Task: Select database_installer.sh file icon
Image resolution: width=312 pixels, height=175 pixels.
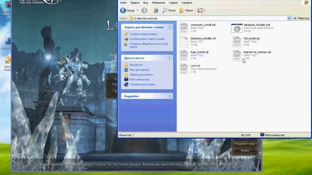Action: pyautogui.click(x=184, y=42)
